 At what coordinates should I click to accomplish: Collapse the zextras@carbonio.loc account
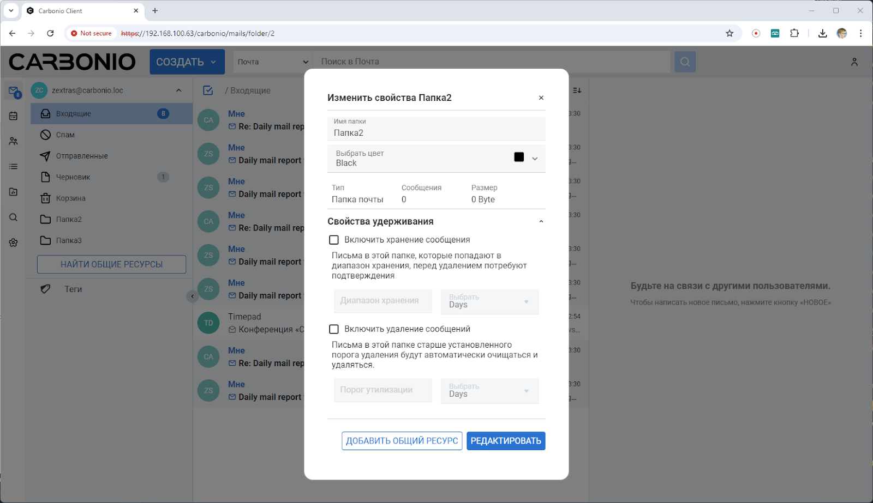click(179, 90)
